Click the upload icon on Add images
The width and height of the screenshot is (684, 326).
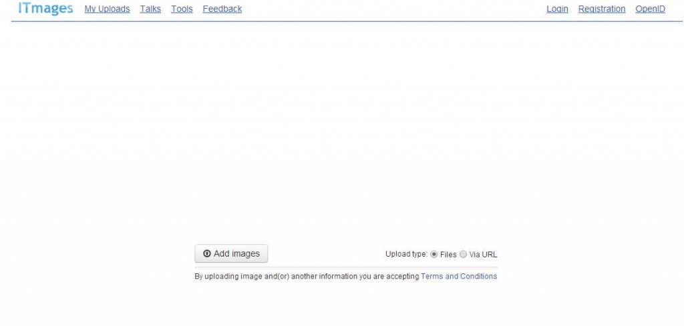click(207, 254)
